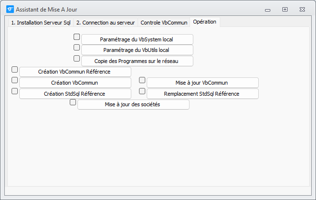Tick the Remplacement StdSql Référence checkbox
316x200 pixels.
point(142,91)
